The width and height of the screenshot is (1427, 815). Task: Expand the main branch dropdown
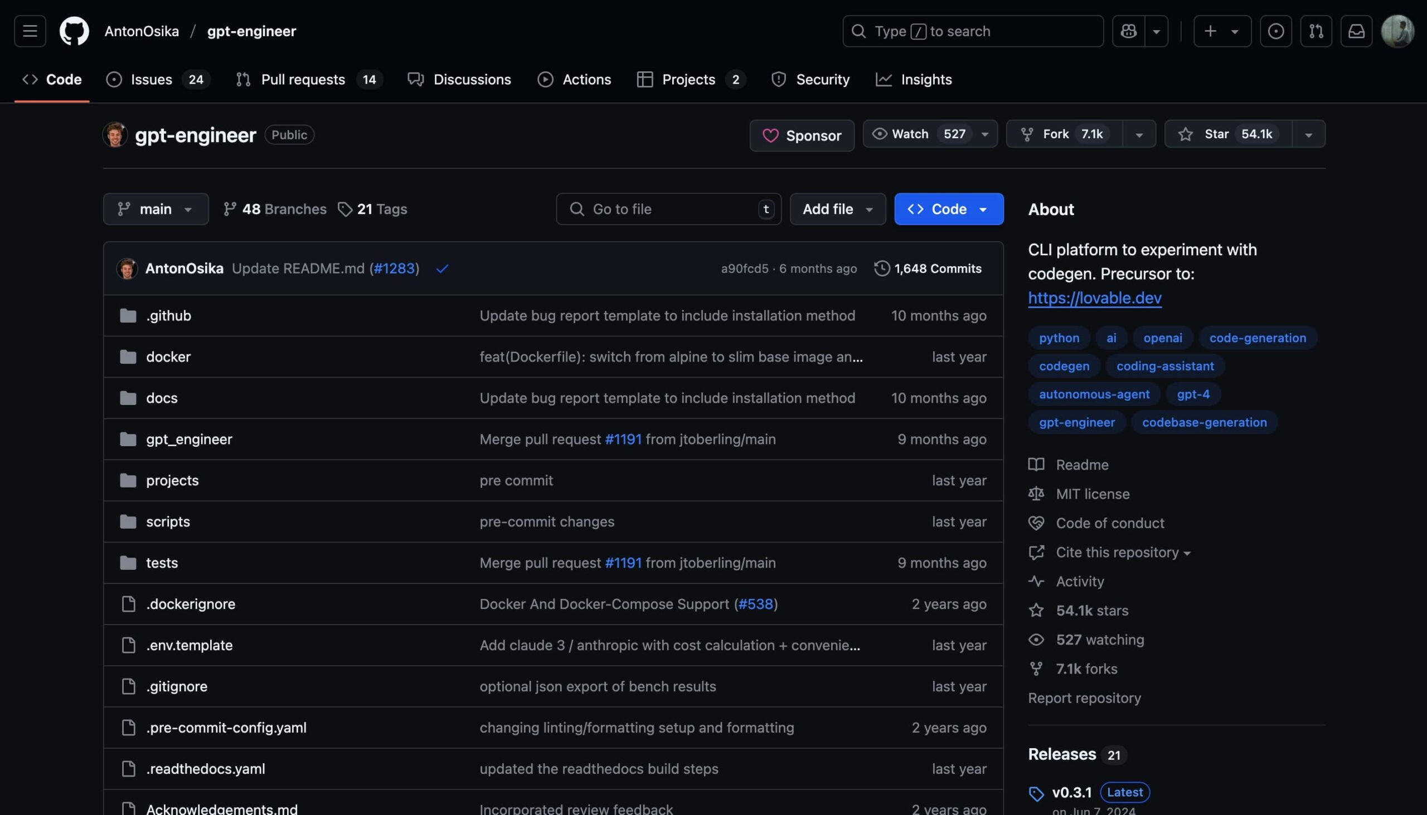(x=156, y=209)
